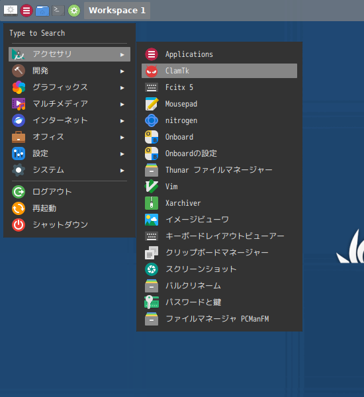
Task: Click the terminal icon in top panel
Action: (58, 11)
